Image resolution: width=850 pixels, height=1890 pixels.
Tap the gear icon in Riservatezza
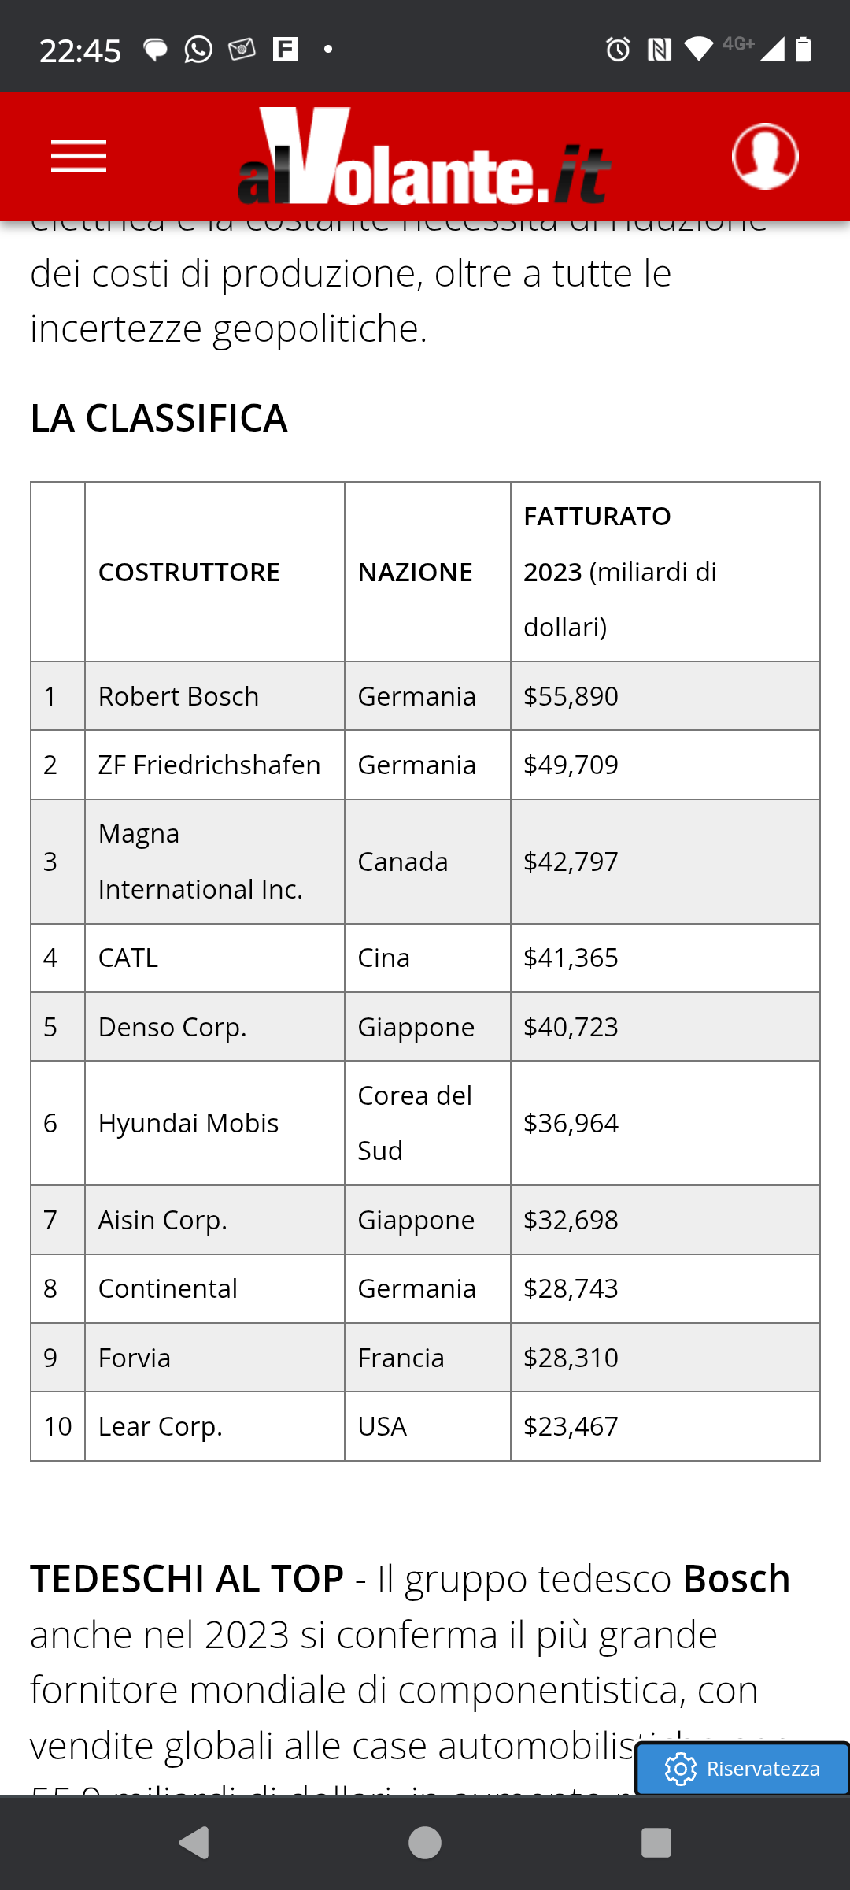pos(680,1769)
